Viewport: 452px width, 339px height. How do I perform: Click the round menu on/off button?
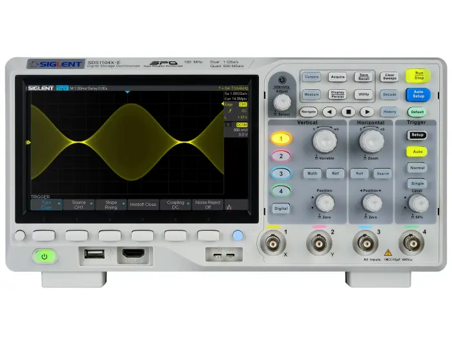pyautogui.click(x=20, y=236)
